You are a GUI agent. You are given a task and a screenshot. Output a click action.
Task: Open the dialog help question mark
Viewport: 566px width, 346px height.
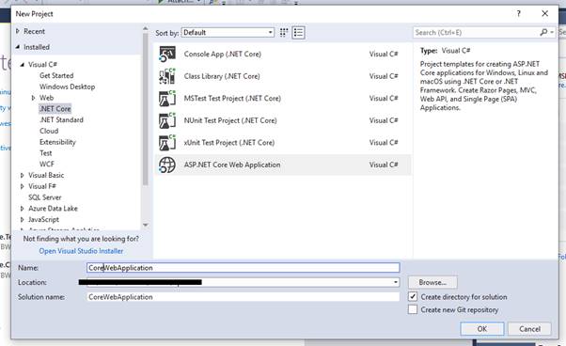tap(518, 14)
